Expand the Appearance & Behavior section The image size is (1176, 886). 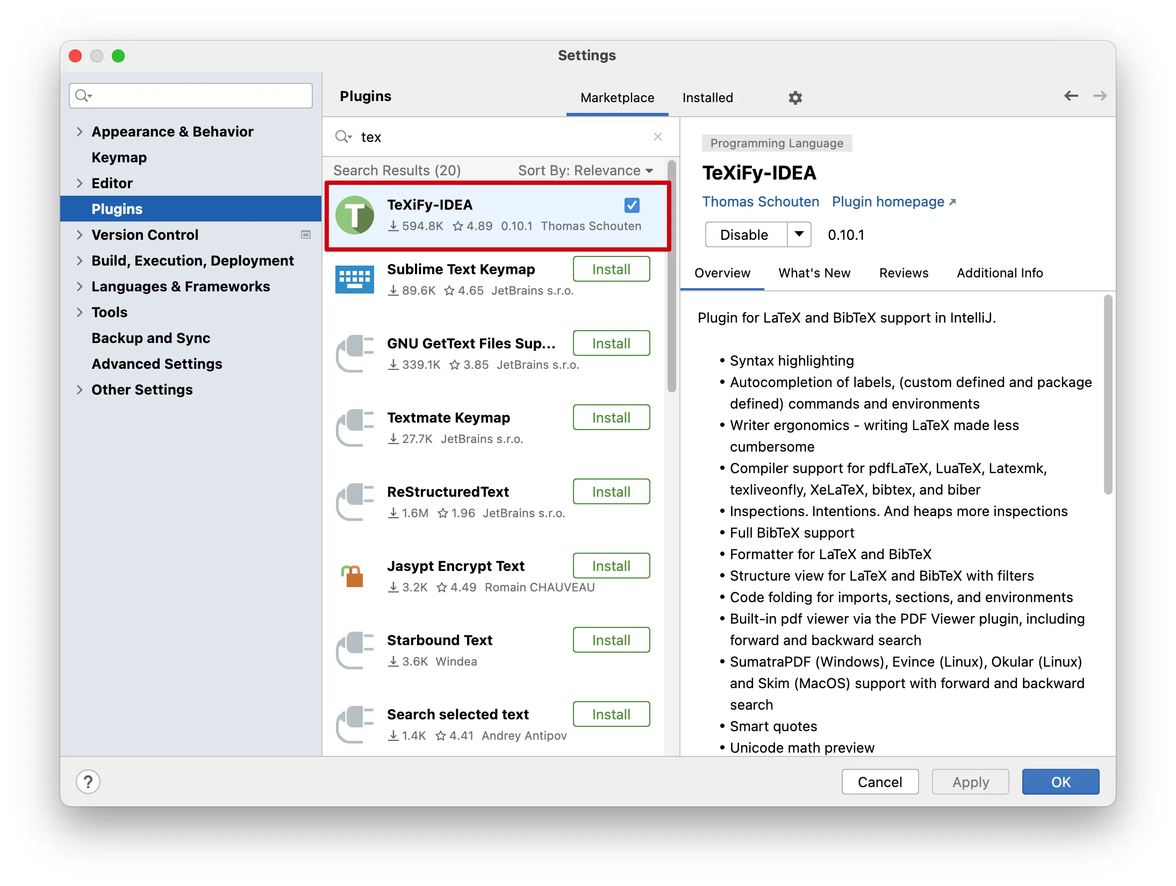pos(80,131)
